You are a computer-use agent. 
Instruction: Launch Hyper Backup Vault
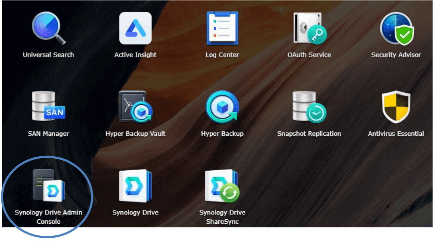[x=135, y=106]
